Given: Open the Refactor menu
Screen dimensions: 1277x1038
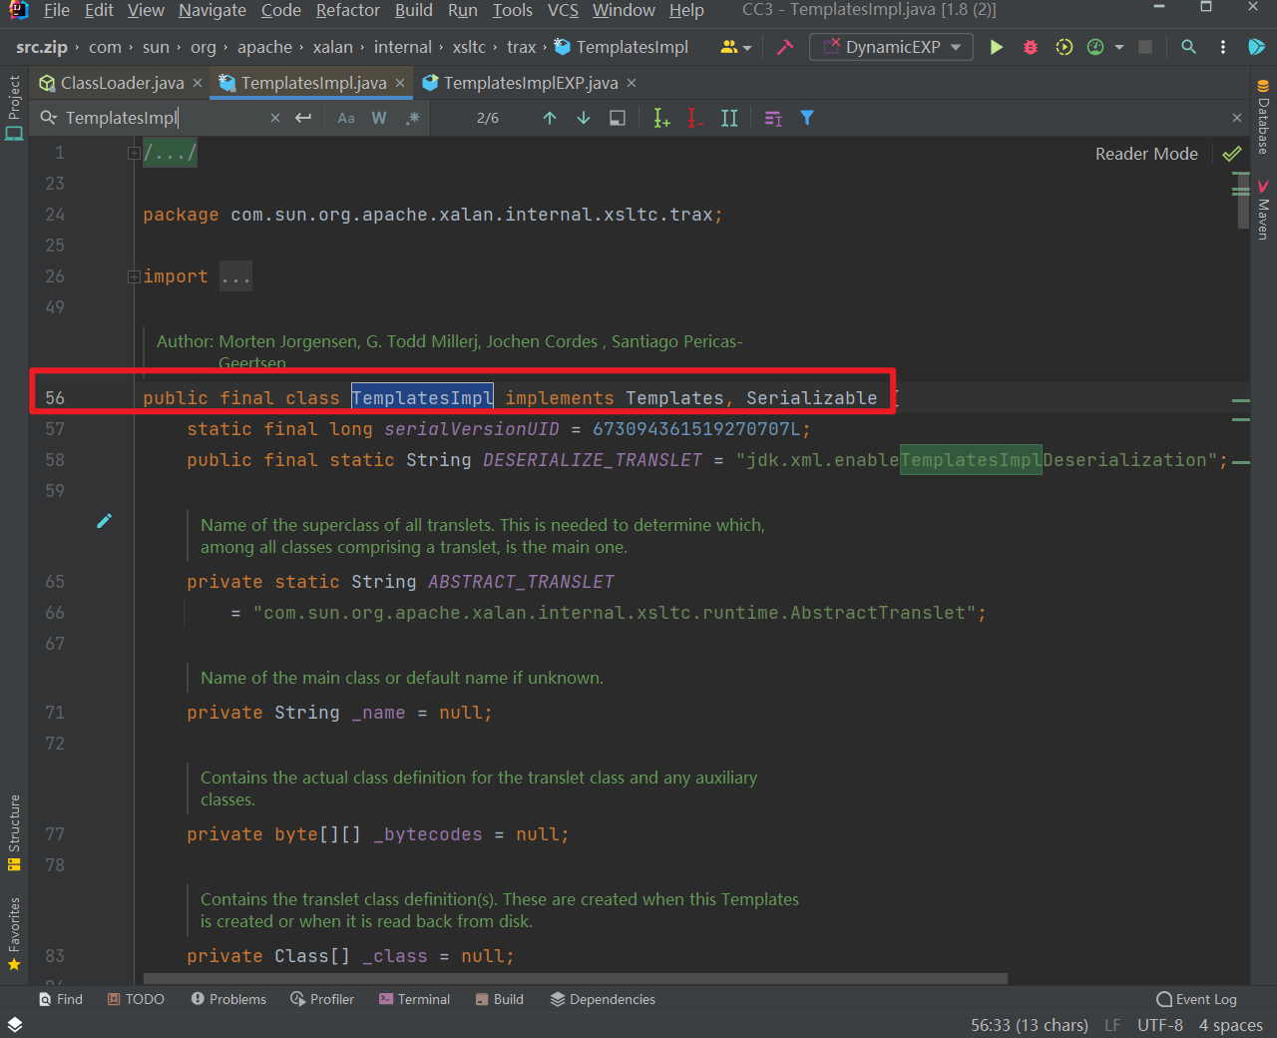Looking at the screenshot, I should 347,11.
